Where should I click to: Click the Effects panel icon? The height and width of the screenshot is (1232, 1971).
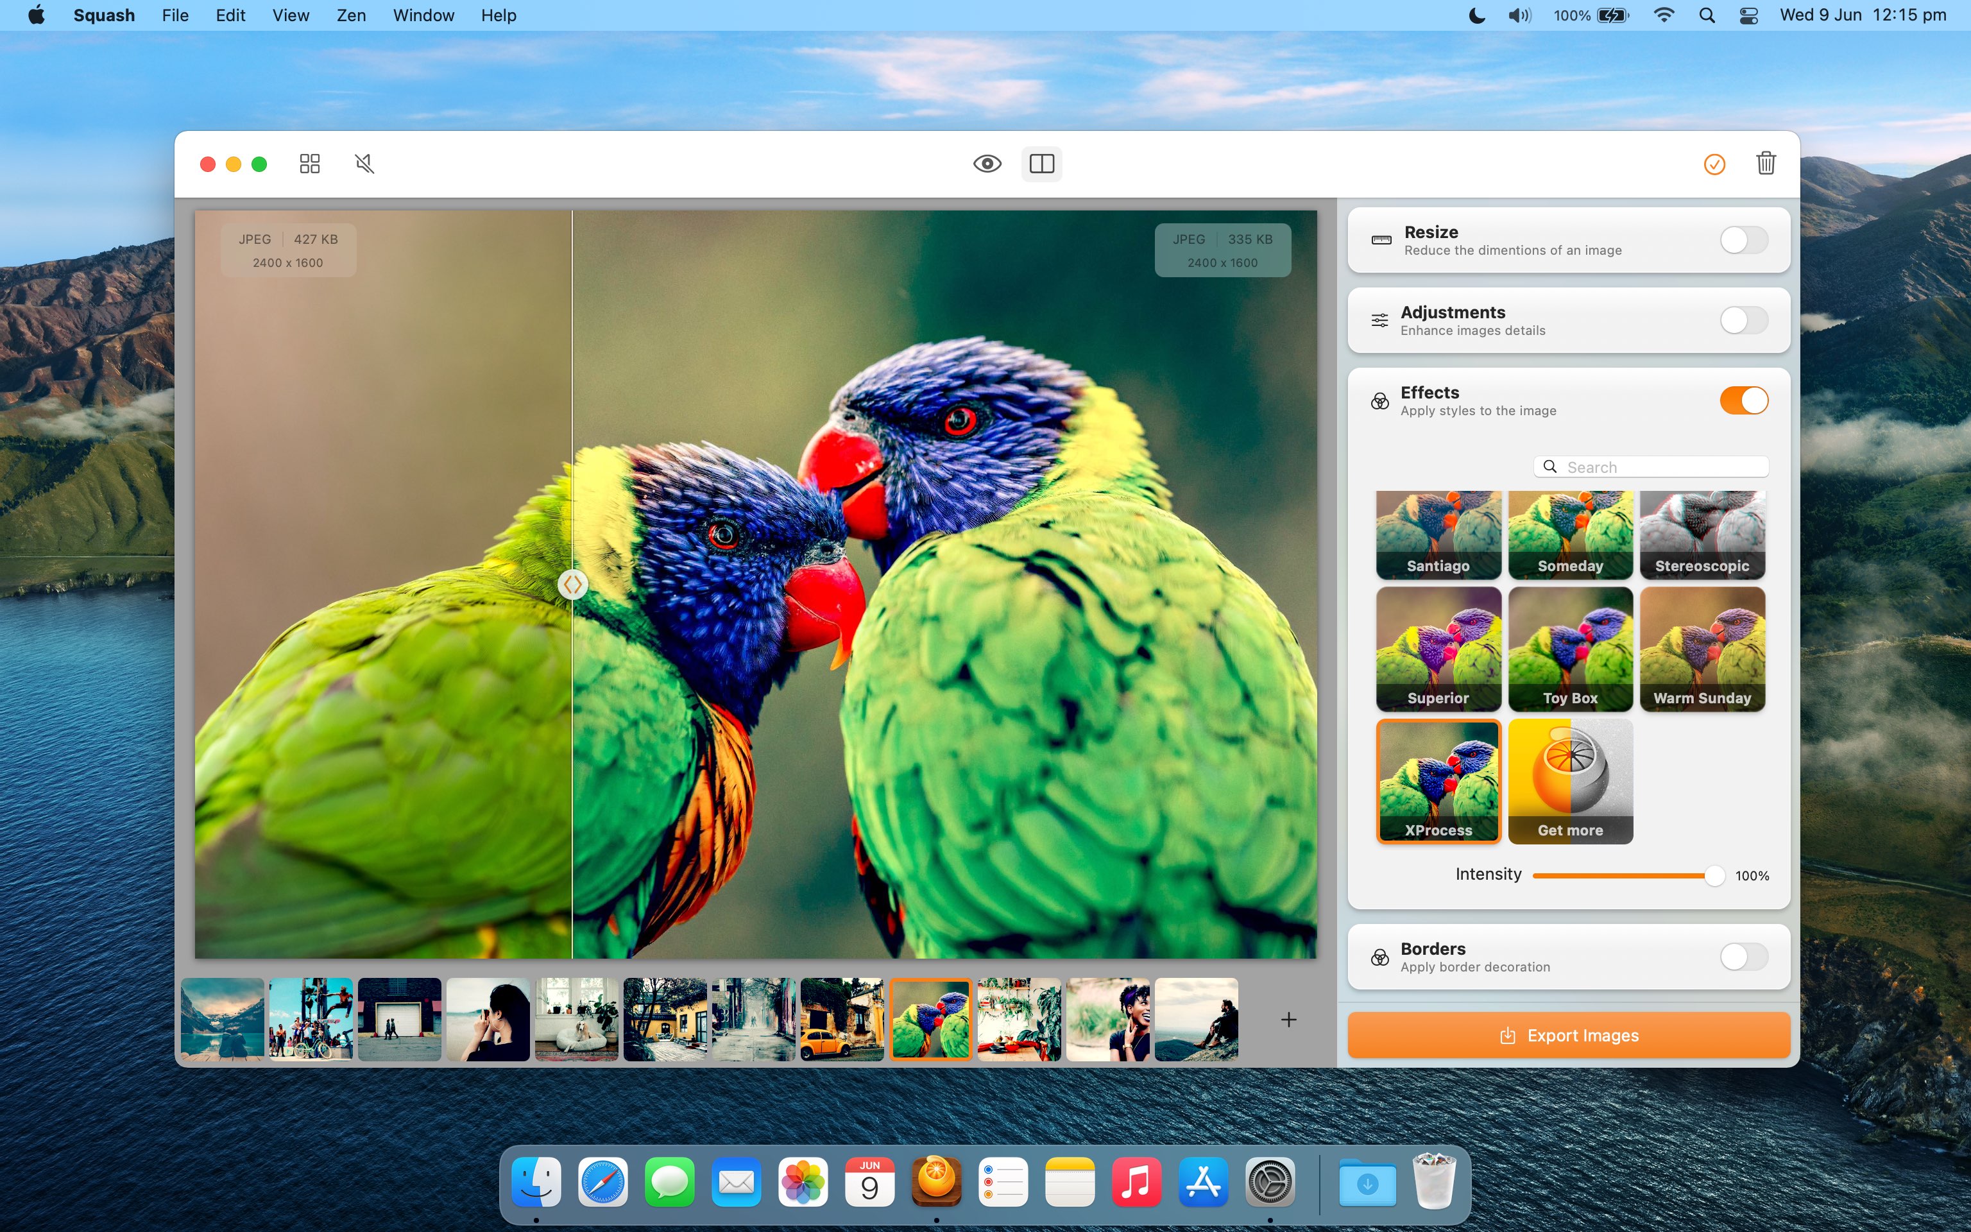1379,400
